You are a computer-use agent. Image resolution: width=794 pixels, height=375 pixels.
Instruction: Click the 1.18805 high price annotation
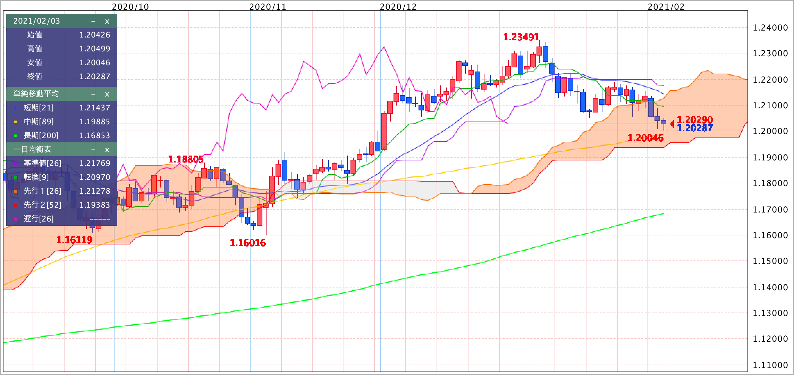186,159
